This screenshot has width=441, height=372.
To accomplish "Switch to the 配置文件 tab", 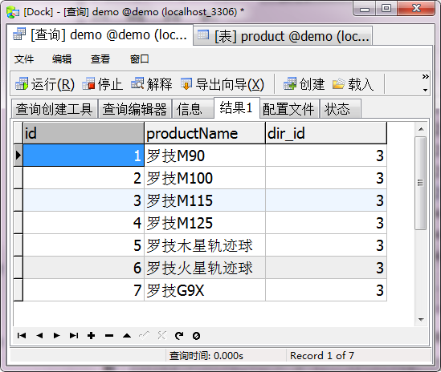I will coord(289,109).
